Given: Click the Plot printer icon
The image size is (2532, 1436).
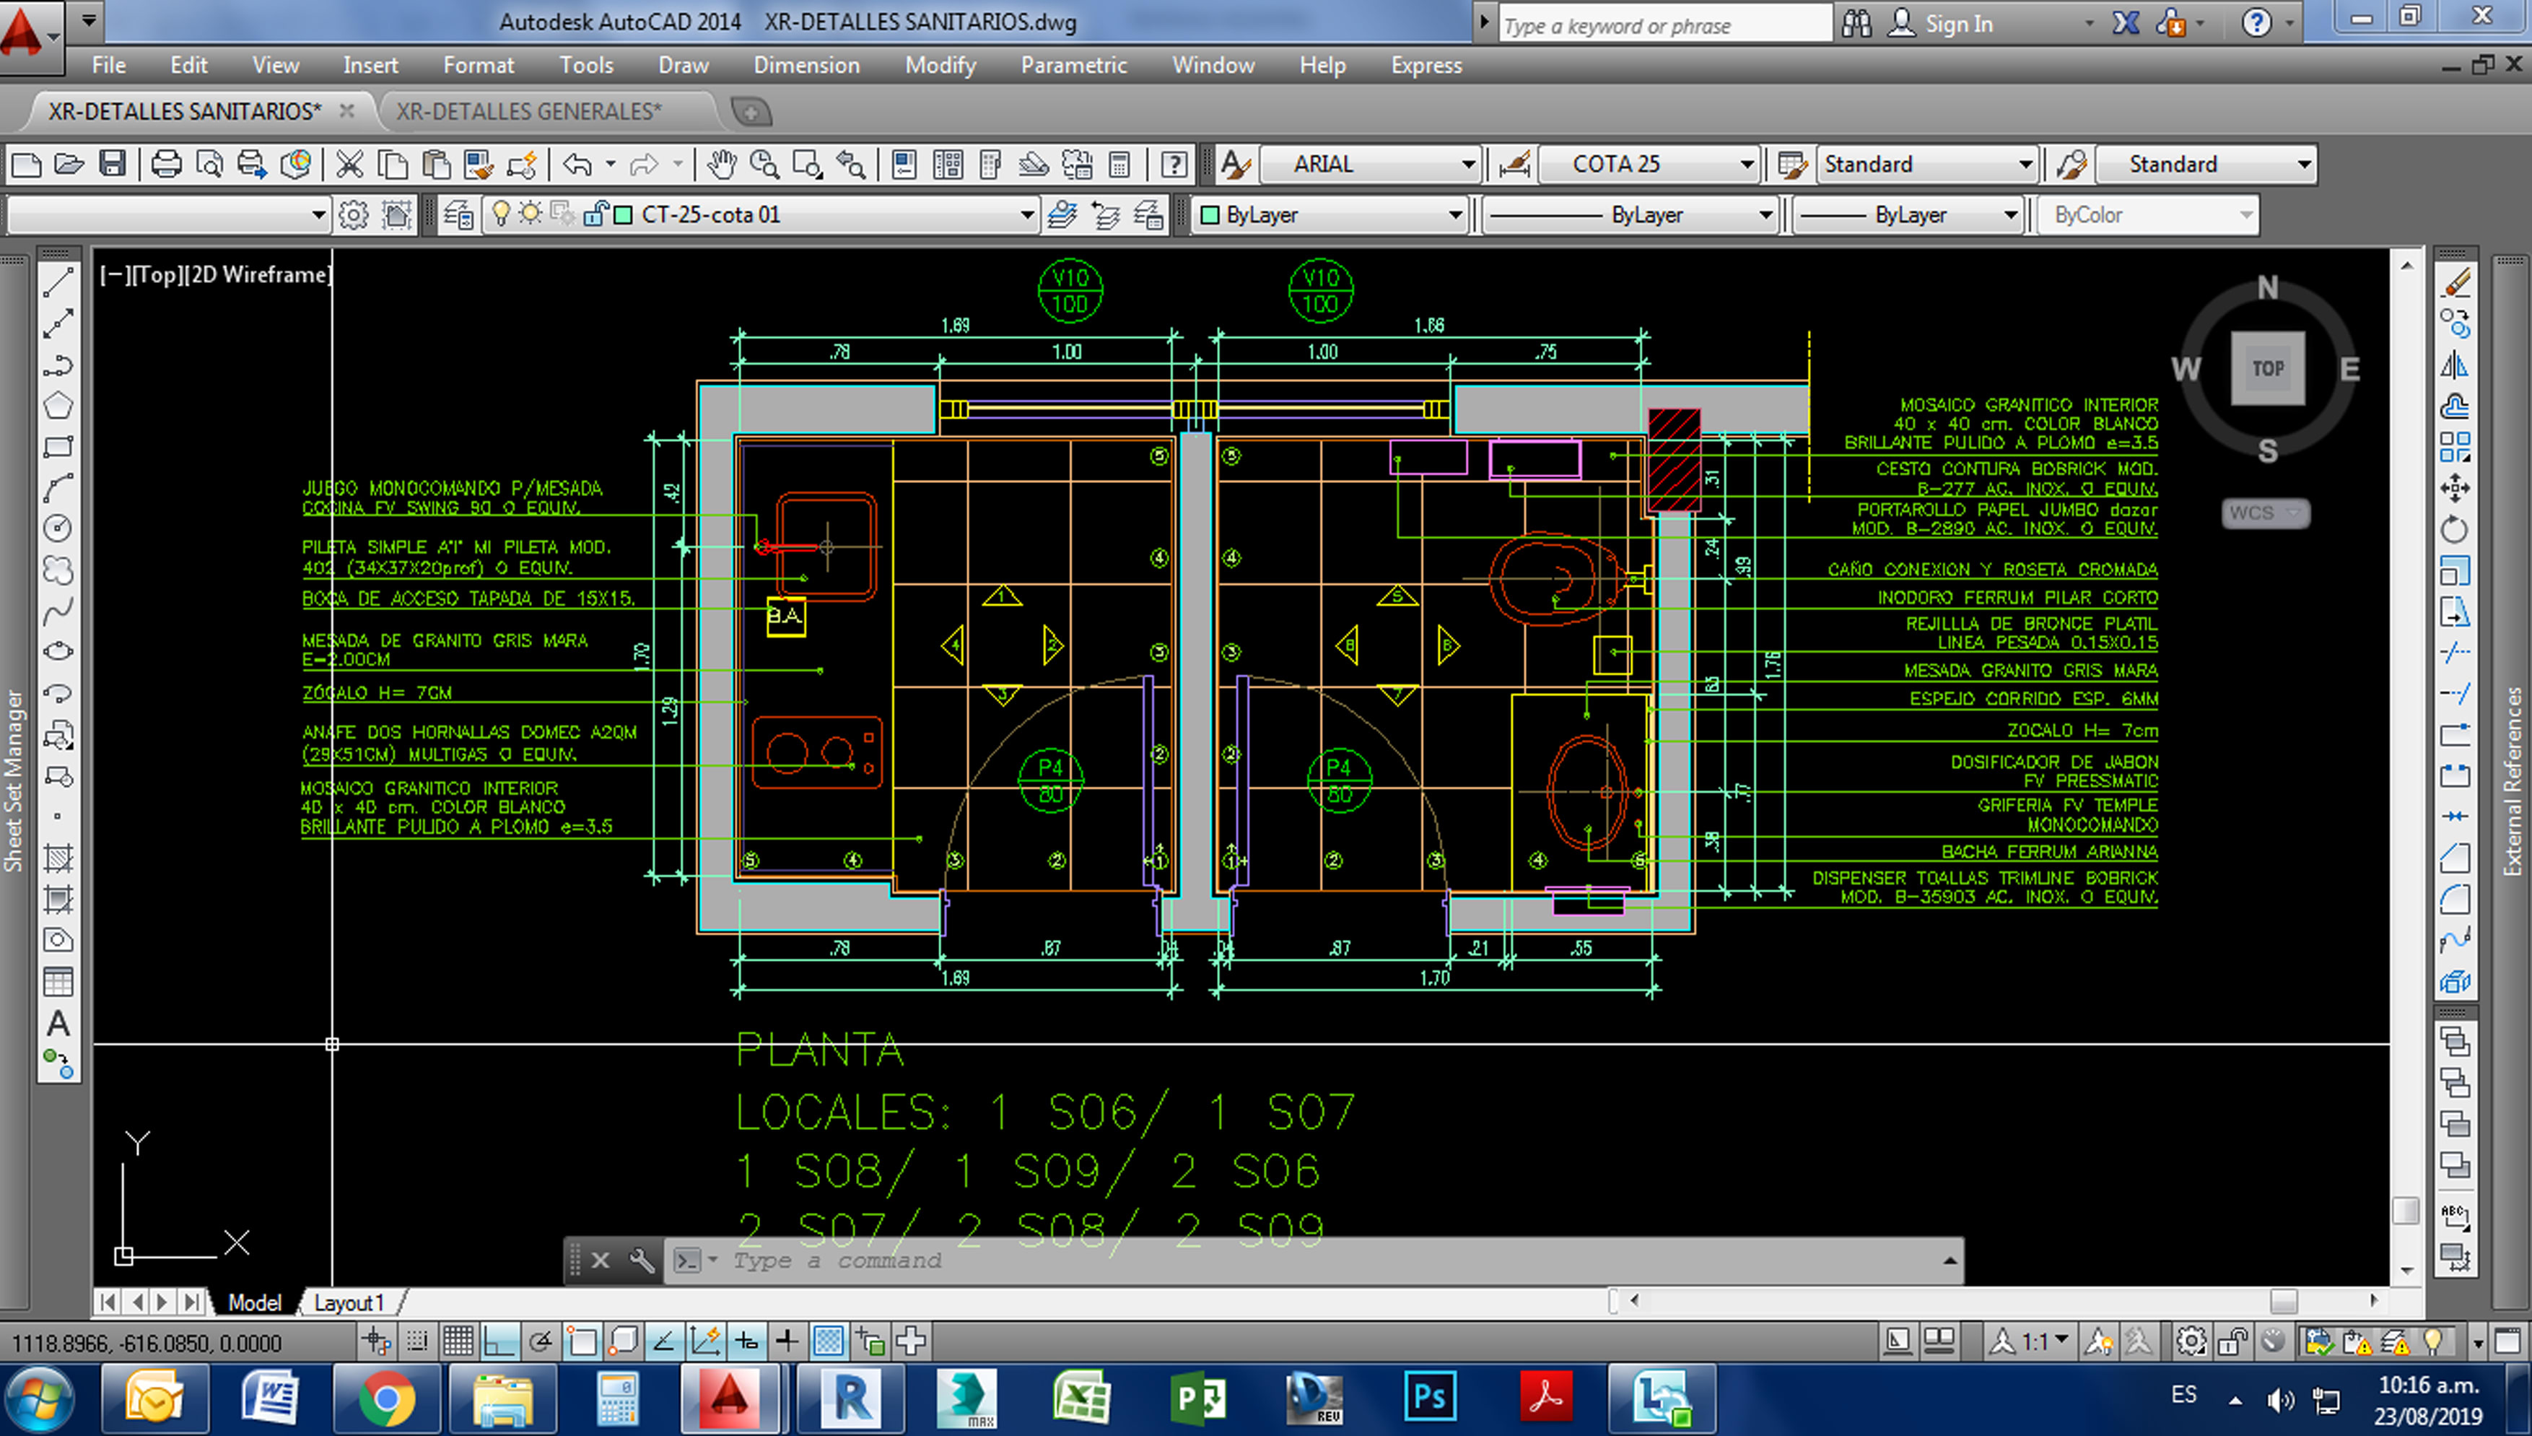Looking at the screenshot, I should click(165, 165).
